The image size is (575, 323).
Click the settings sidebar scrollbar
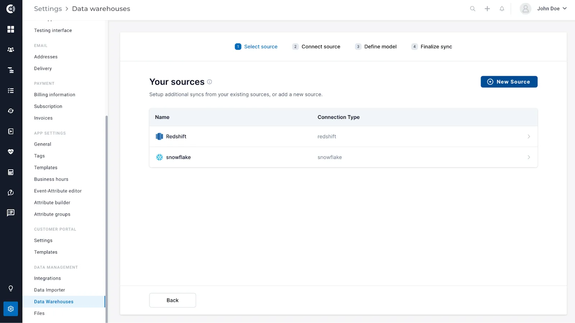pyautogui.click(x=106, y=219)
